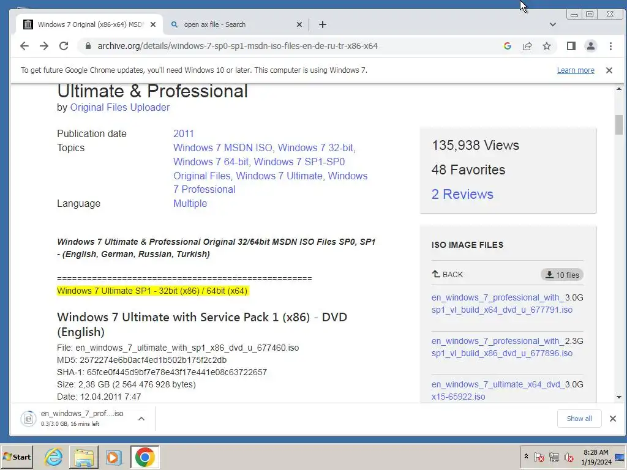
Task: Download all via the 10 files button
Action: (562, 275)
